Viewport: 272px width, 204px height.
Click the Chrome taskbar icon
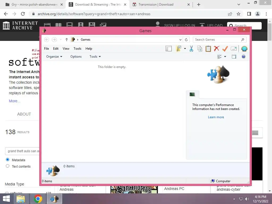[x=38, y=199]
